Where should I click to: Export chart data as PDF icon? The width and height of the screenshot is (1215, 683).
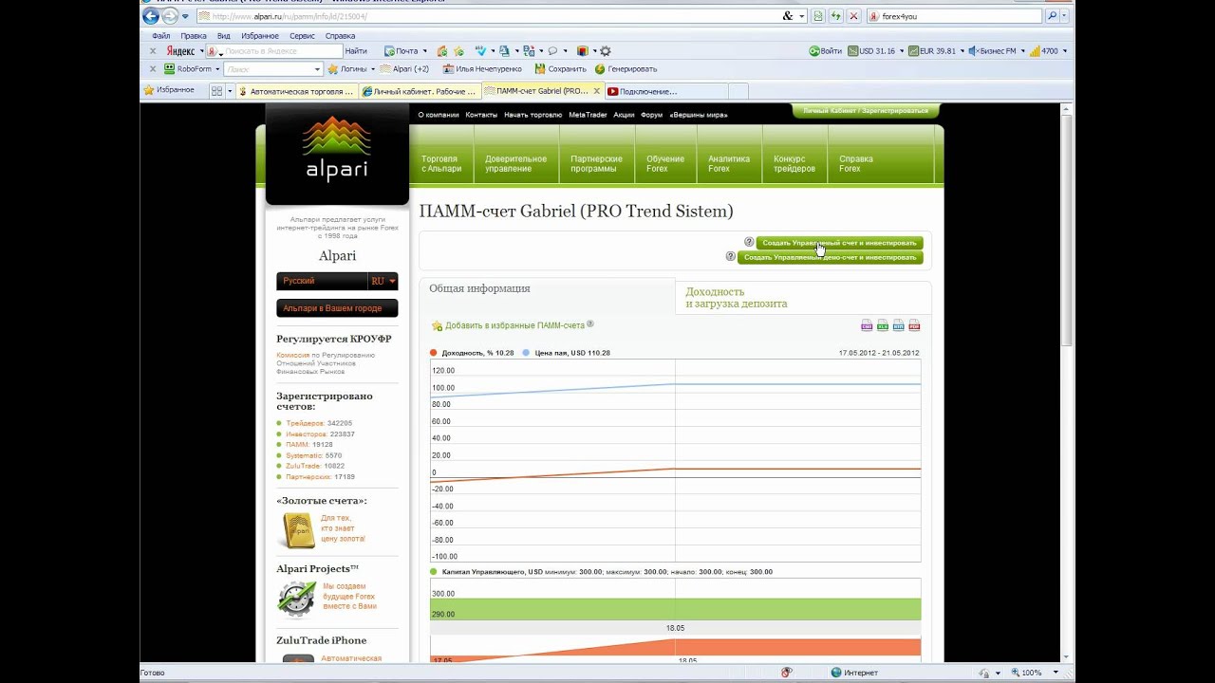click(x=914, y=325)
